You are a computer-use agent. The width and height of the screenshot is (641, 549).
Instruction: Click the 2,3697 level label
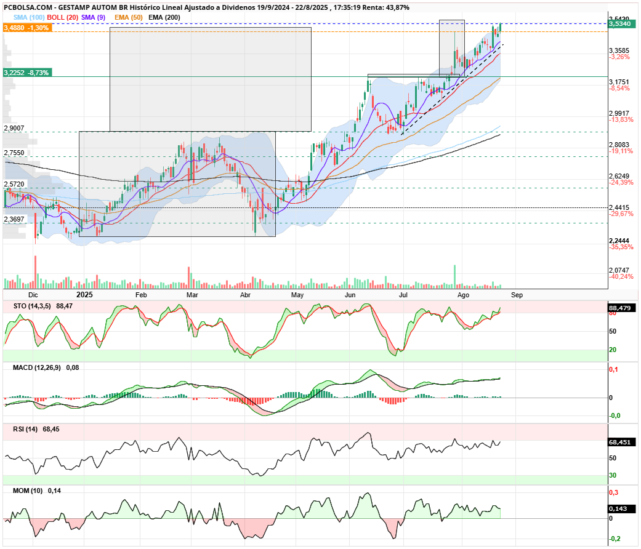(x=14, y=219)
